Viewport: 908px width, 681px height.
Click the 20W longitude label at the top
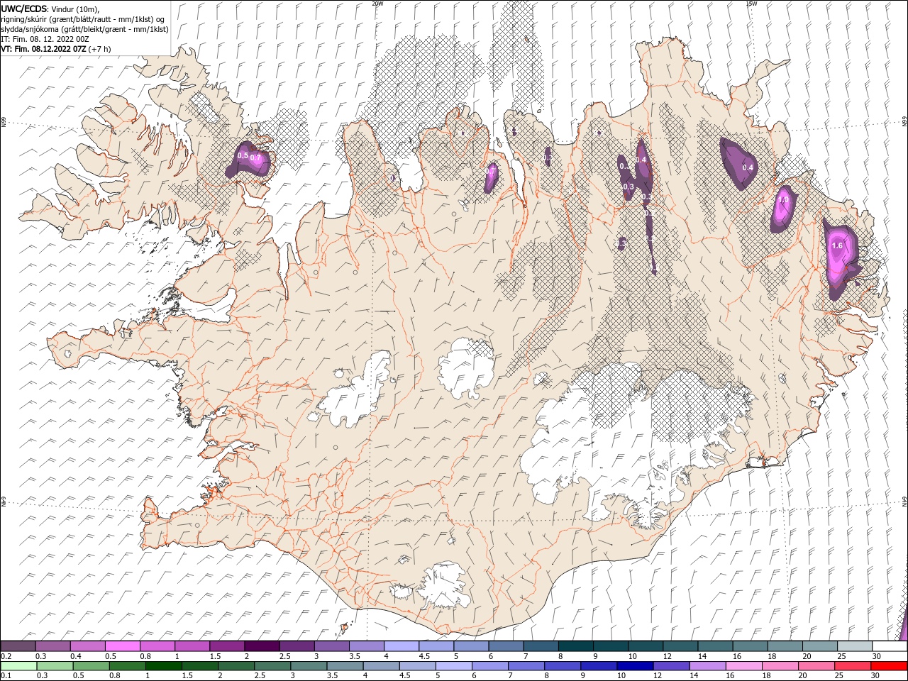pyautogui.click(x=377, y=4)
